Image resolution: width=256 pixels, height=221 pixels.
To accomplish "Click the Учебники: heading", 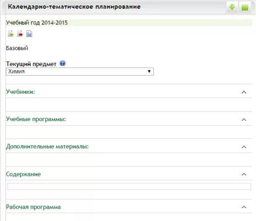I will pyautogui.click(x=21, y=92).
